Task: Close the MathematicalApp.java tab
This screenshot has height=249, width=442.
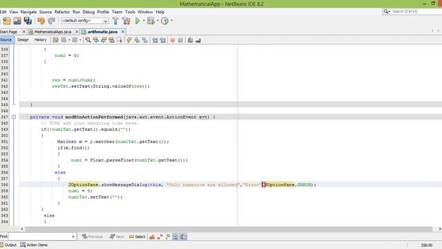Action: click(x=77, y=32)
